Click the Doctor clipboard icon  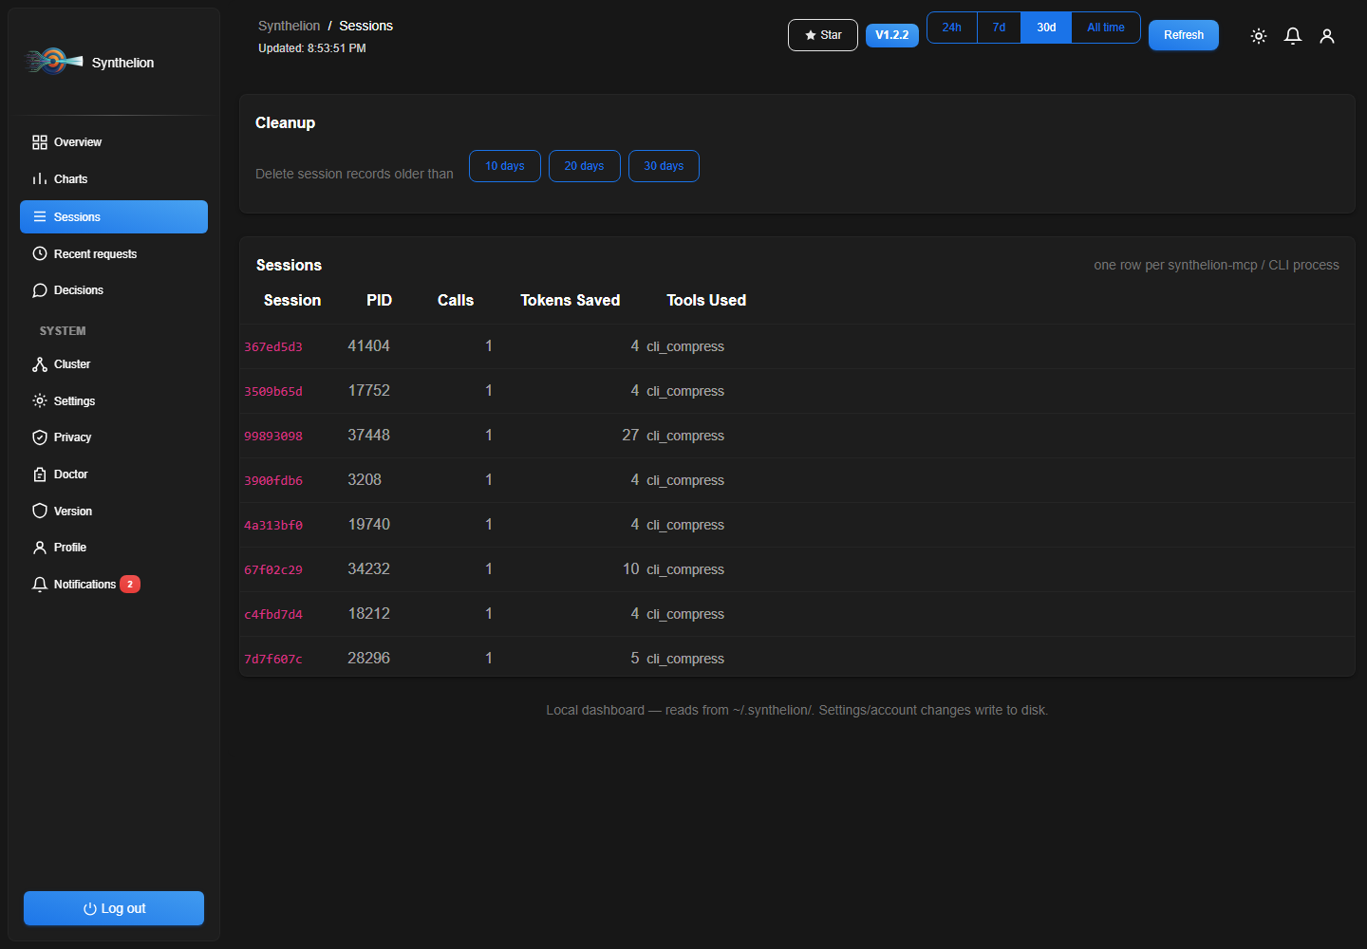40,474
